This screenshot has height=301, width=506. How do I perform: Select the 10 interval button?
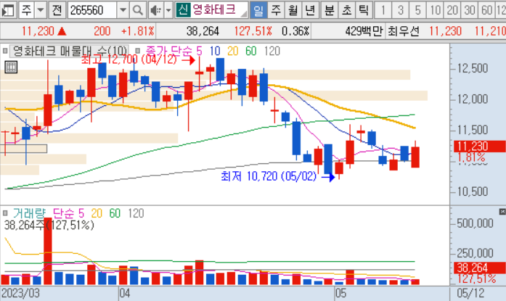click(436, 10)
